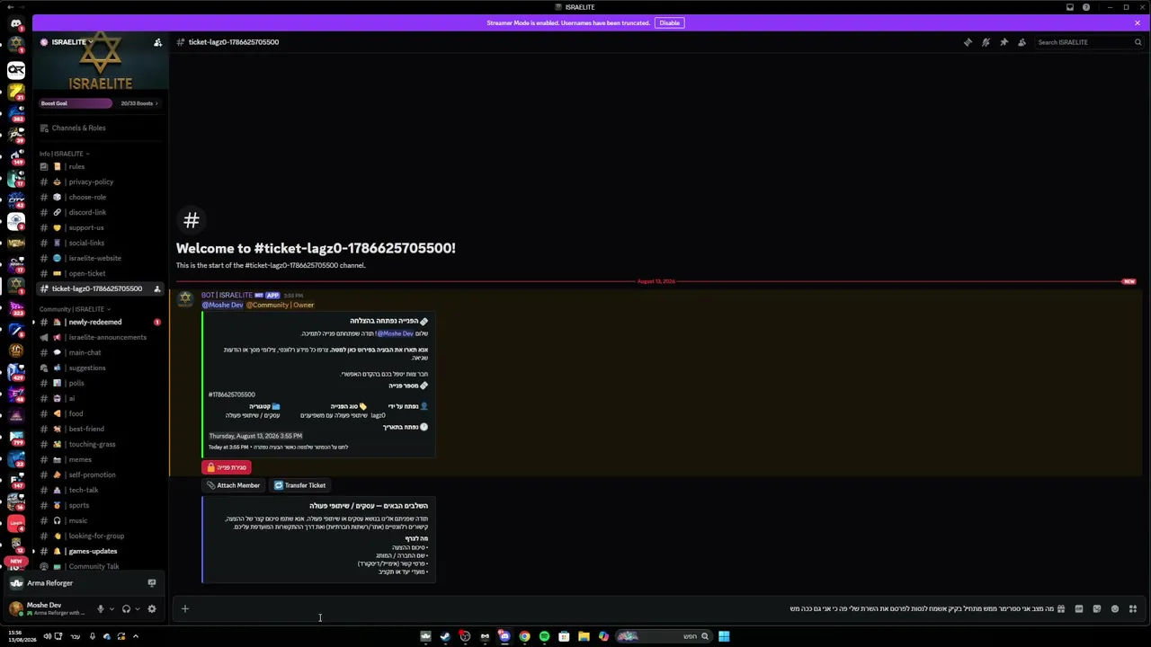The height and width of the screenshot is (647, 1151).
Task: Click the @Moshe Dev mention
Action: click(222, 306)
